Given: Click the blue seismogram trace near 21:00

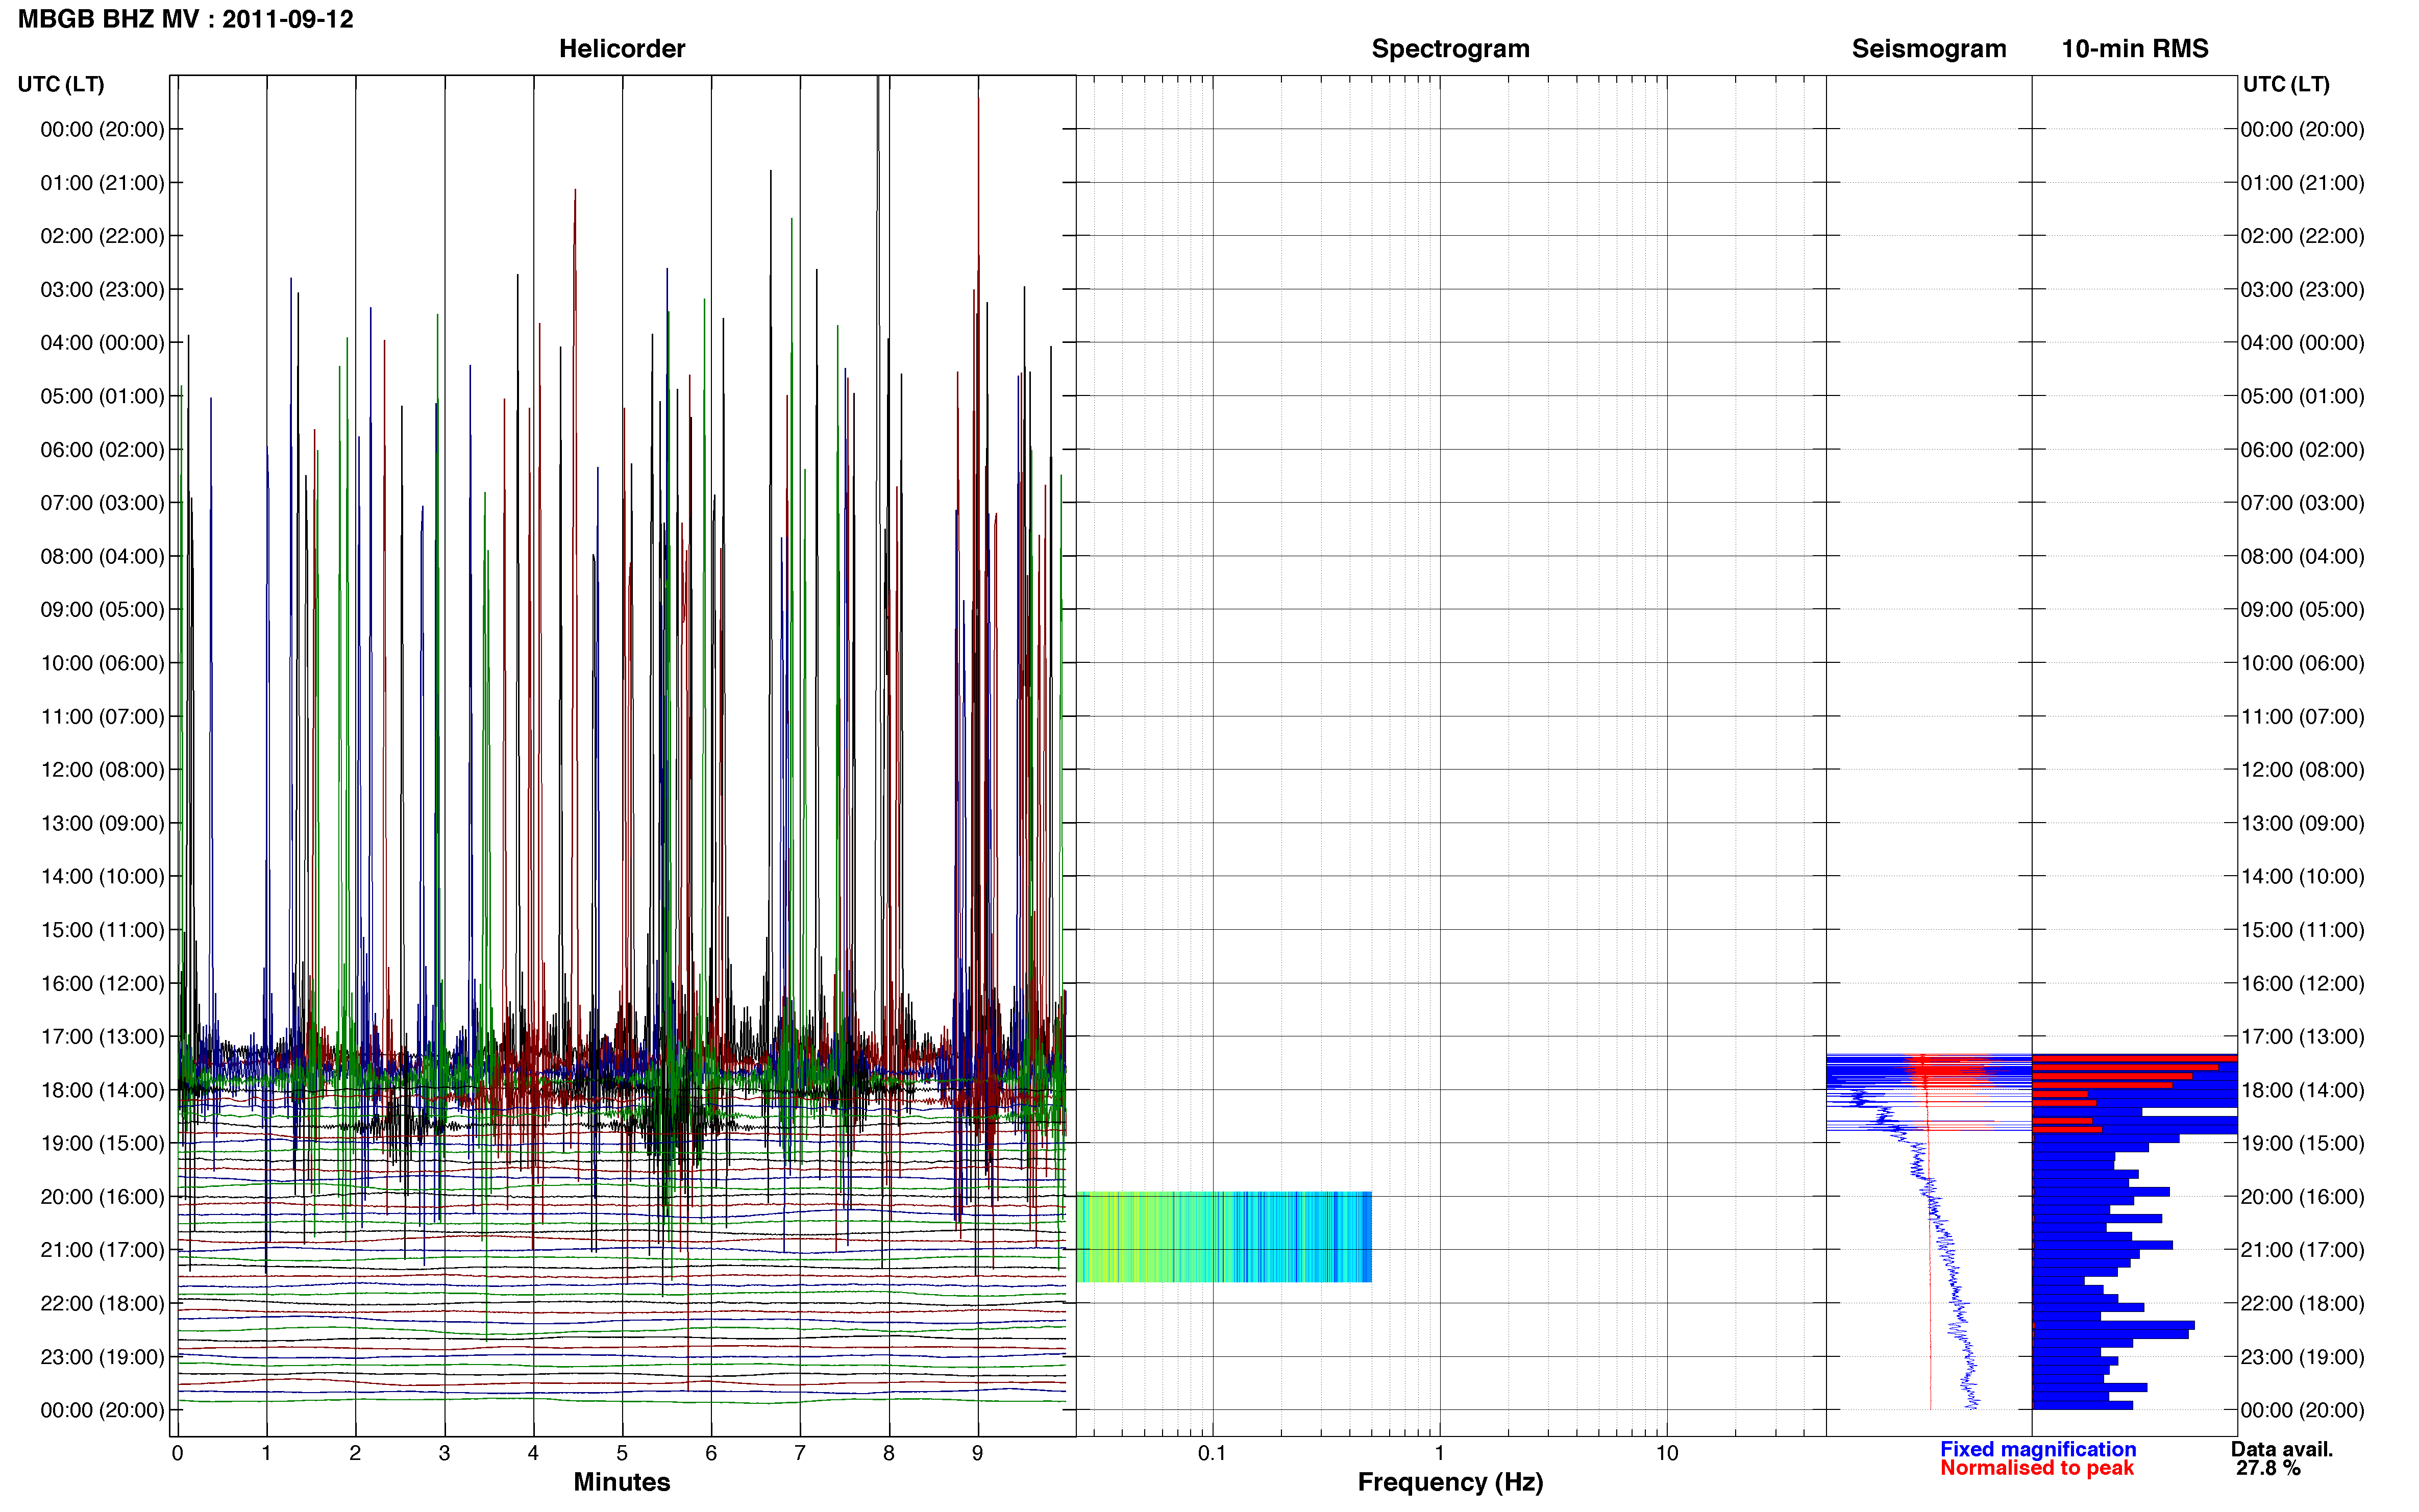Looking at the screenshot, I should 1946,1250.
